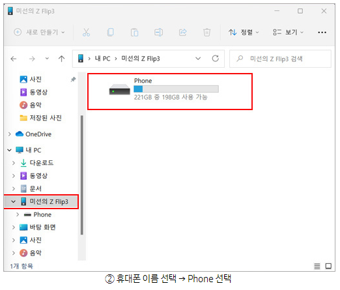This screenshot has height=290, width=340.
Task: Click the Rename icon in toolbar
Action: tap(158, 33)
